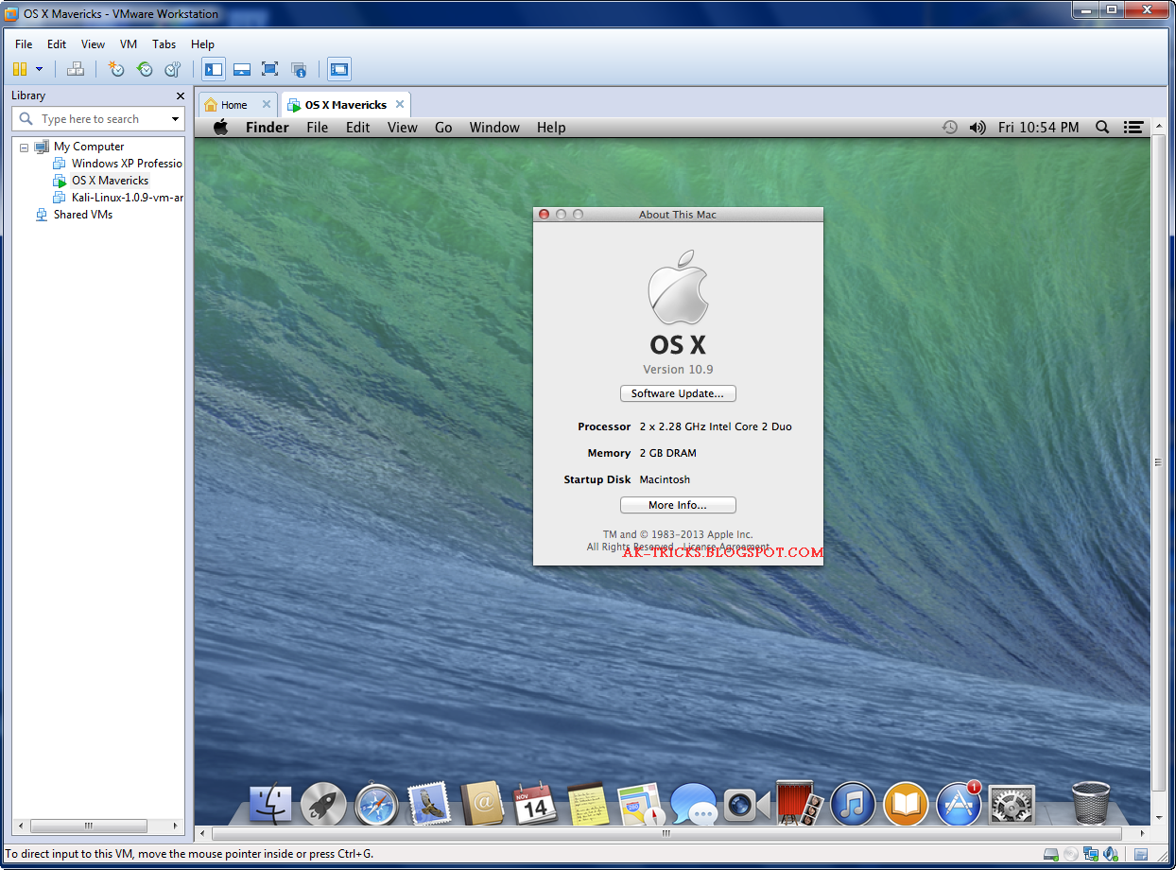Open Photo Booth from the Dock
The height and width of the screenshot is (870, 1176).
click(x=800, y=804)
